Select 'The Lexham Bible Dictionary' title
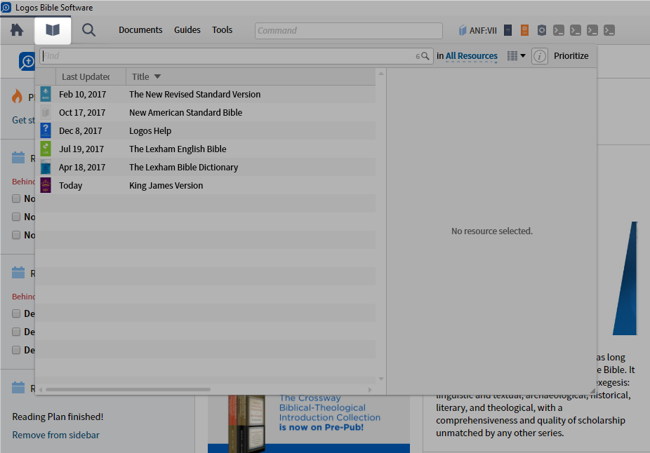This screenshot has height=453, width=650. (x=184, y=168)
